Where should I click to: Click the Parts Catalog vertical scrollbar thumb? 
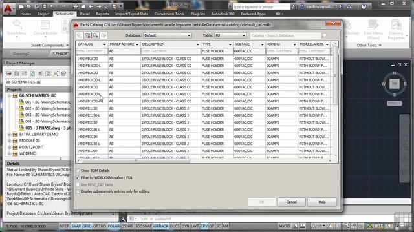[336, 76]
